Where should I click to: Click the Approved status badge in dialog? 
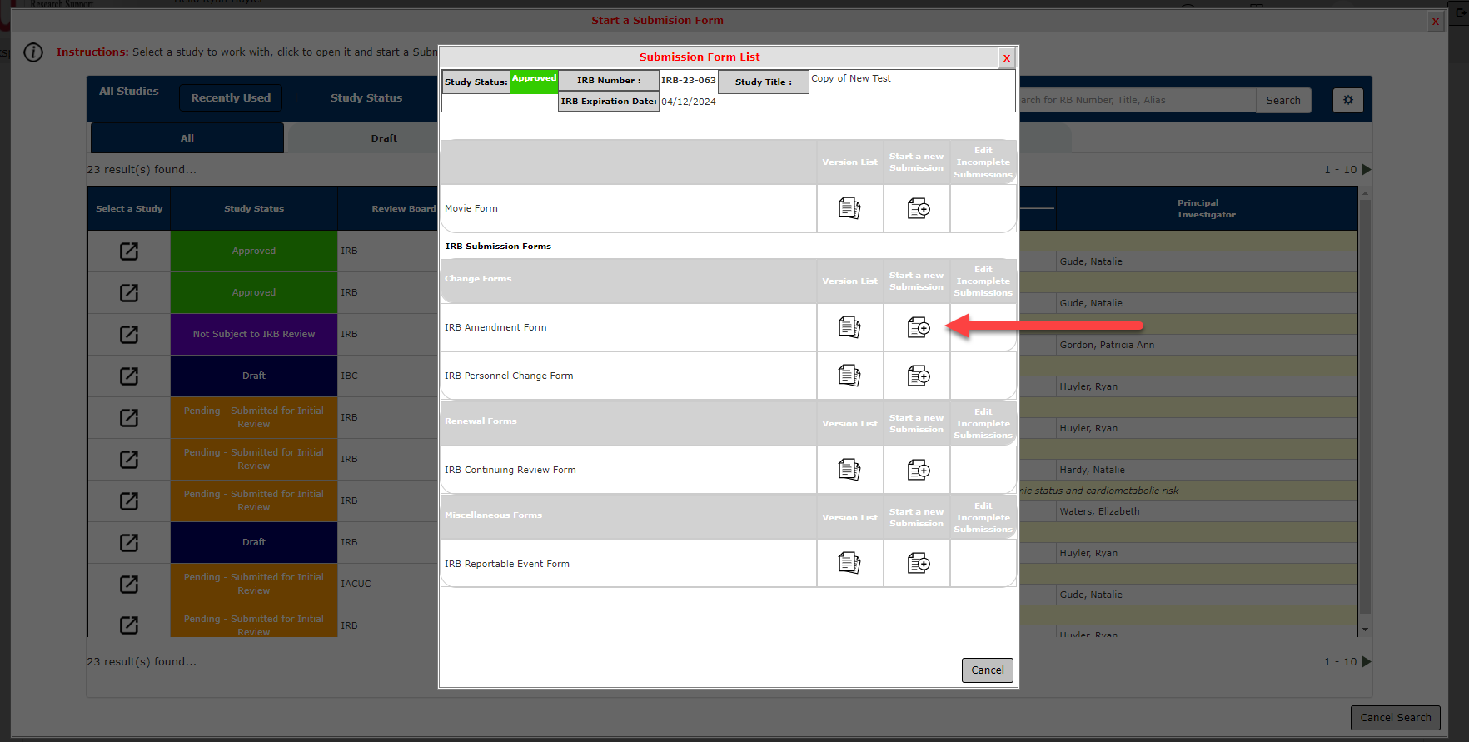click(534, 82)
